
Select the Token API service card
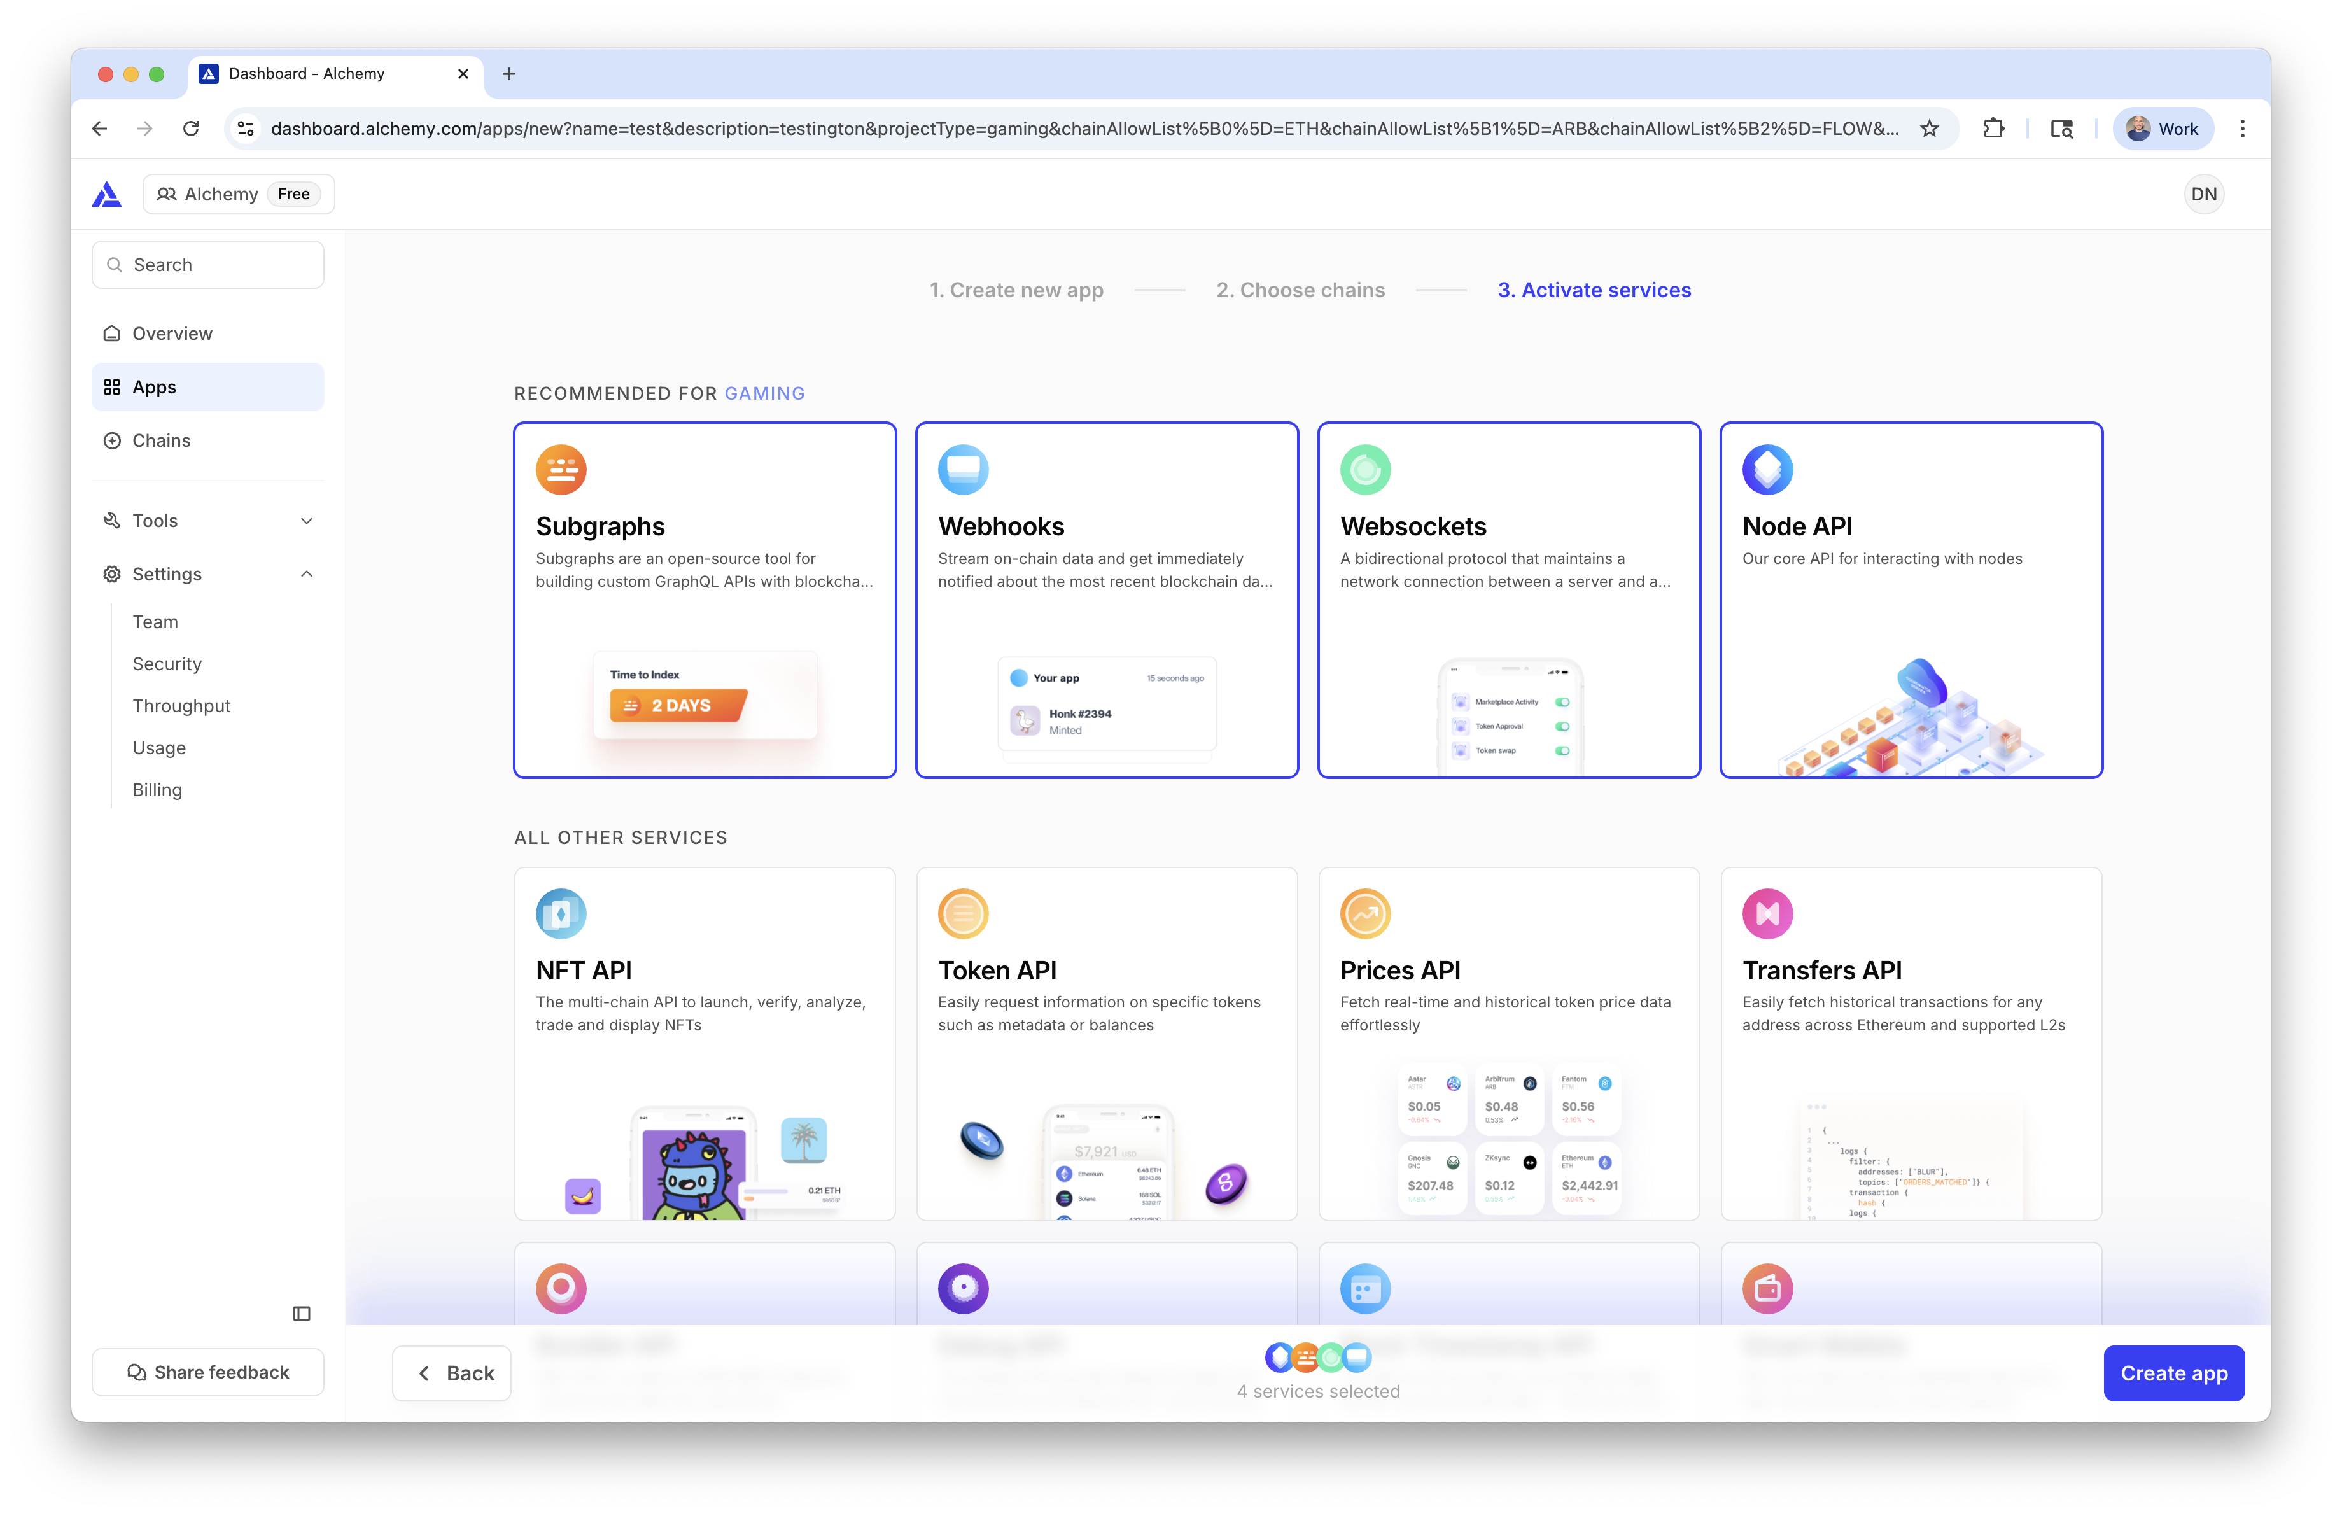pos(1106,1042)
